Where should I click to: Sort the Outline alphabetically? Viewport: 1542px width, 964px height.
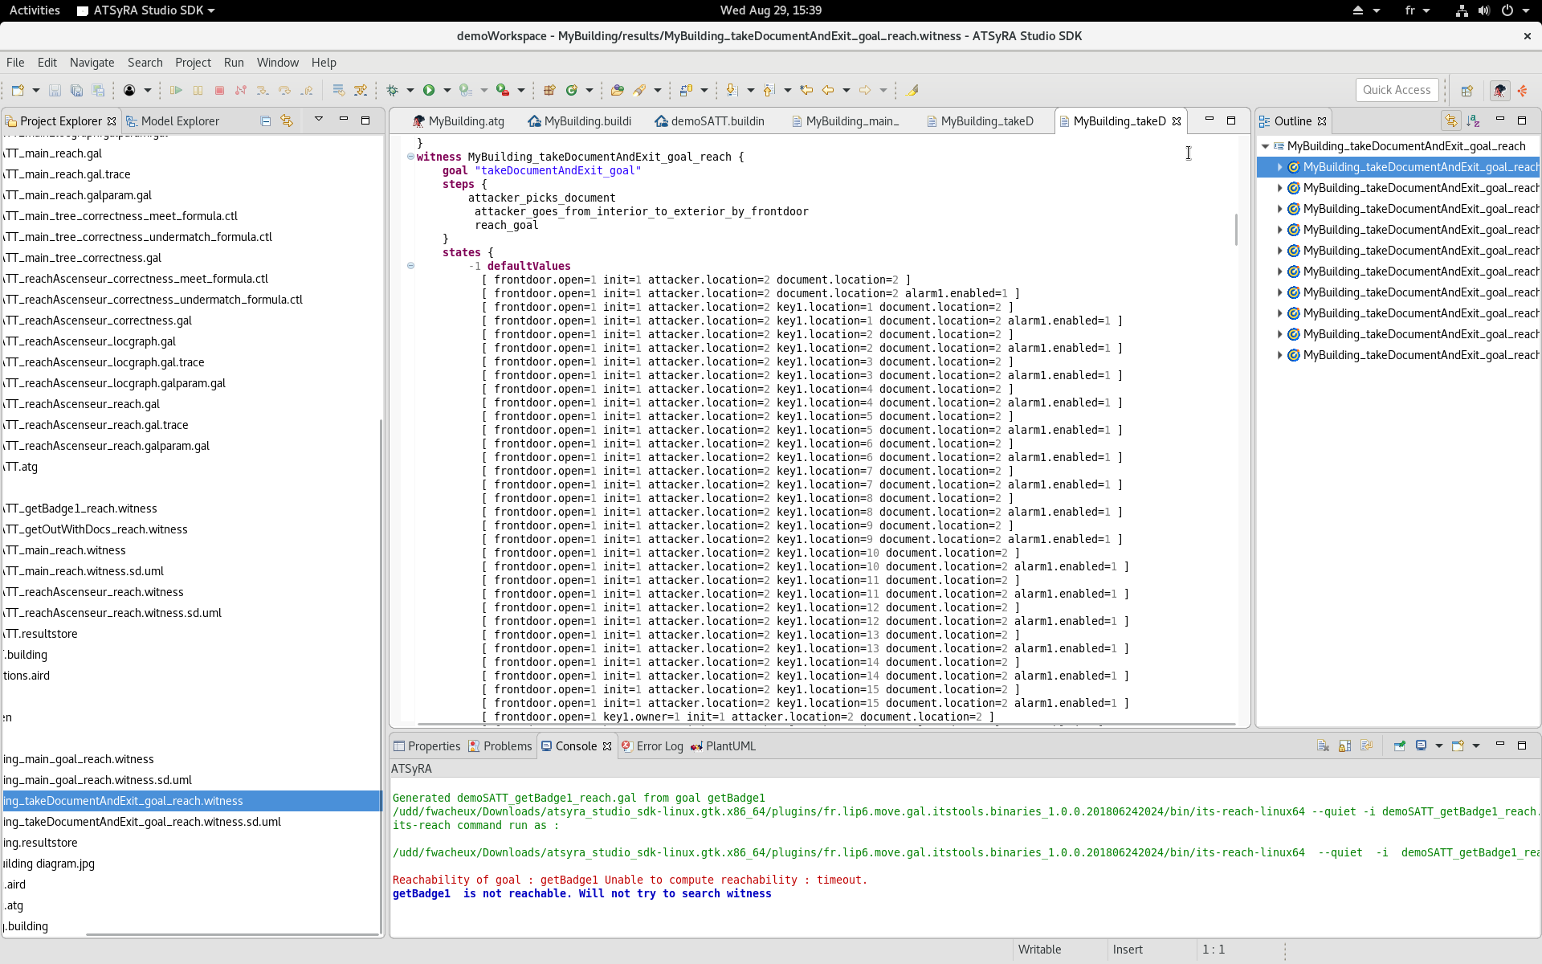(1473, 121)
